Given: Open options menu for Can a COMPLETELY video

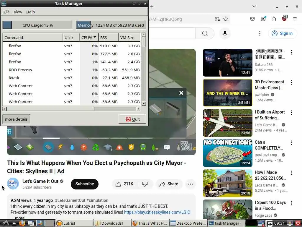Looking at the screenshot, I should pos(291,143).
